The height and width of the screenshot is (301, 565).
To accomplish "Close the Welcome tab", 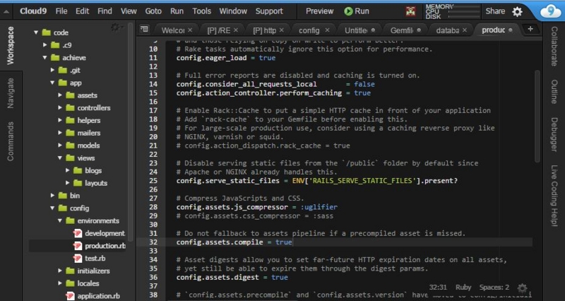I will click(190, 30).
